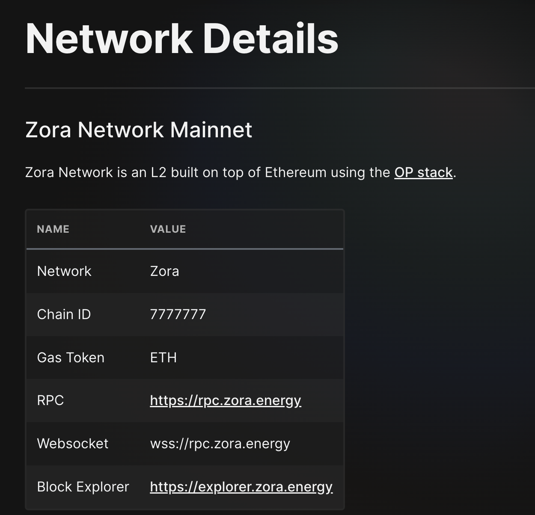Click the VALUE column header
The width and height of the screenshot is (535, 515).
(x=168, y=229)
